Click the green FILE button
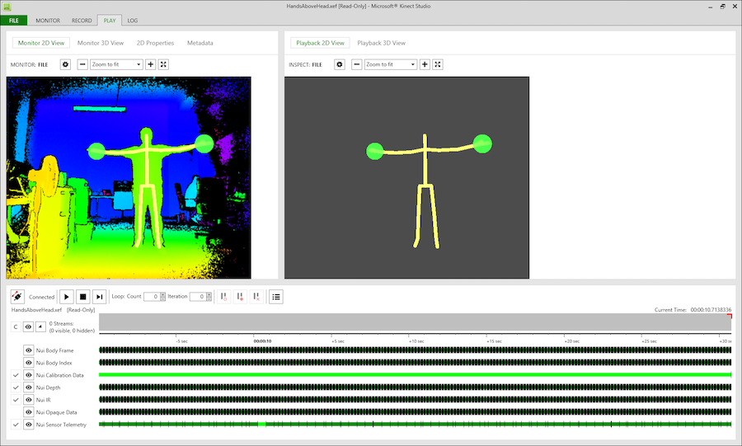The width and height of the screenshot is (742, 446). (14, 20)
